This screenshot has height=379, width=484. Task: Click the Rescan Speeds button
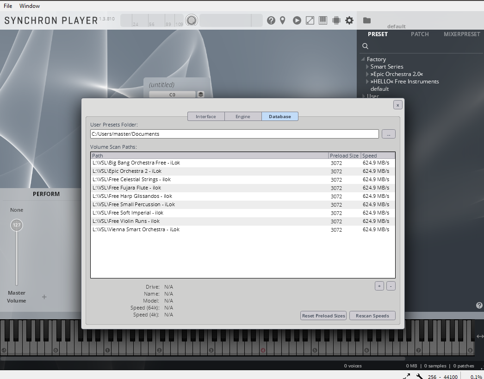click(x=372, y=316)
